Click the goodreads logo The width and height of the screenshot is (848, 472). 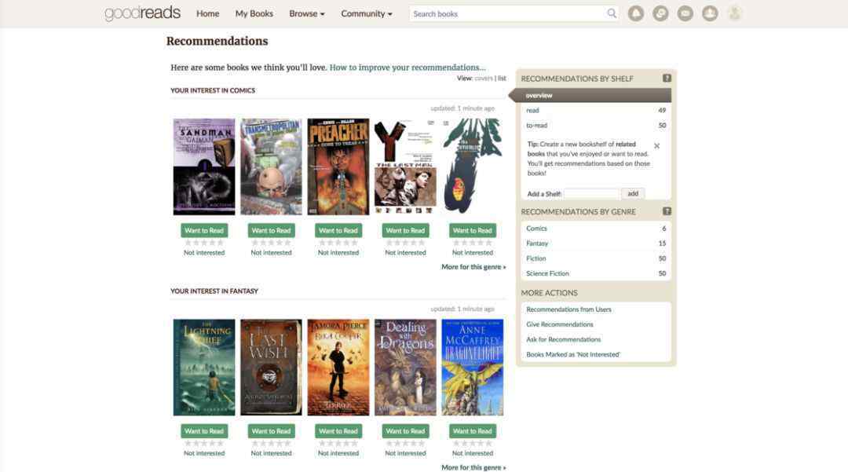[x=142, y=13]
